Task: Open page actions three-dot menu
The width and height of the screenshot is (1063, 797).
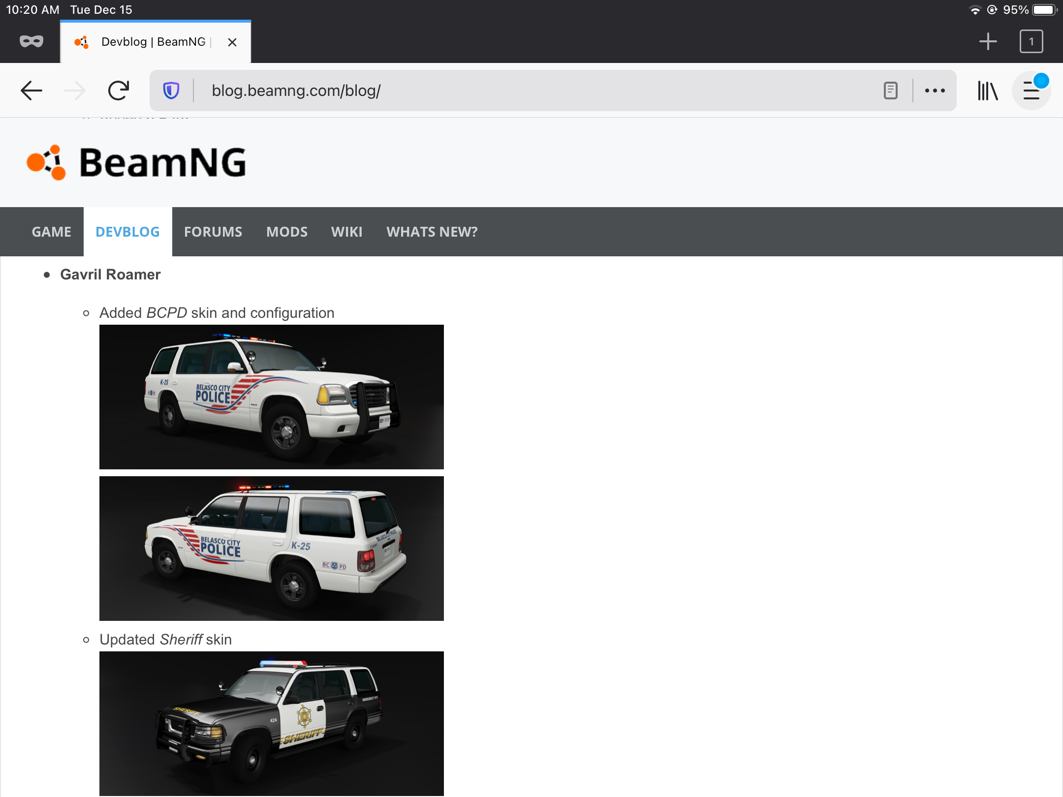Action: click(935, 91)
